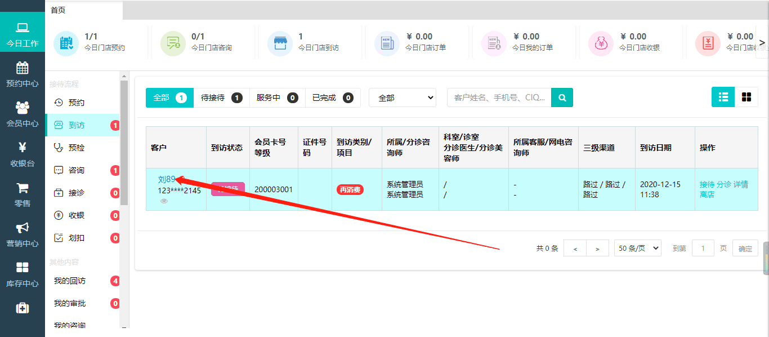This screenshot has width=769, height=337.
Task: Click 确定 button to jump to page
Action: coord(745,249)
